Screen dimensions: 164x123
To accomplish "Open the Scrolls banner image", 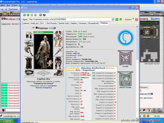I will point(125,58).
